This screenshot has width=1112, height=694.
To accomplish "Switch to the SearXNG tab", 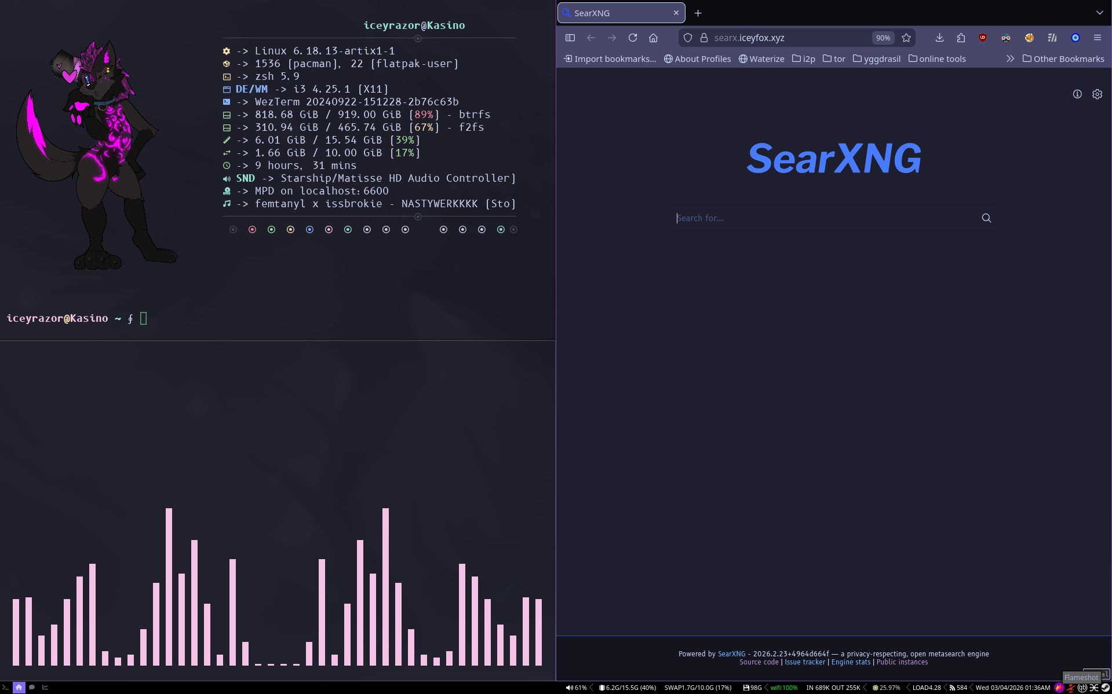I will coord(621,13).
